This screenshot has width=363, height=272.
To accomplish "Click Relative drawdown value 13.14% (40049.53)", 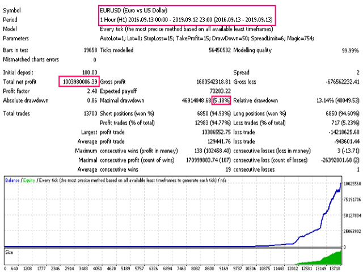I will pyautogui.click(x=338, y=101).
